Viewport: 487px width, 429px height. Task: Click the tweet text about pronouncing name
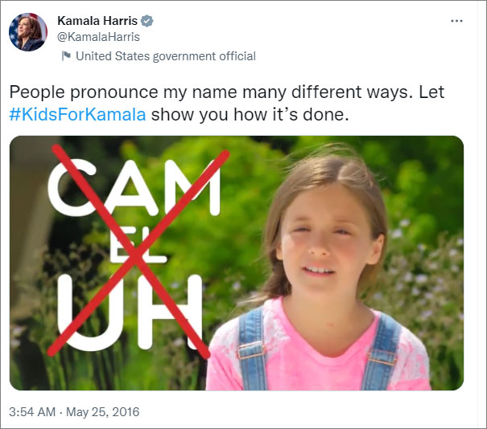point(227,103)
